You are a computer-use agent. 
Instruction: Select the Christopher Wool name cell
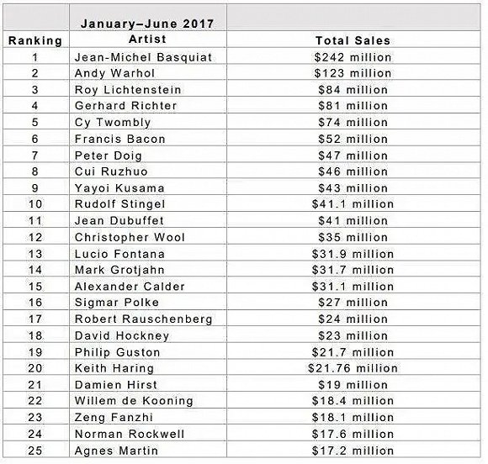(148, 237)
